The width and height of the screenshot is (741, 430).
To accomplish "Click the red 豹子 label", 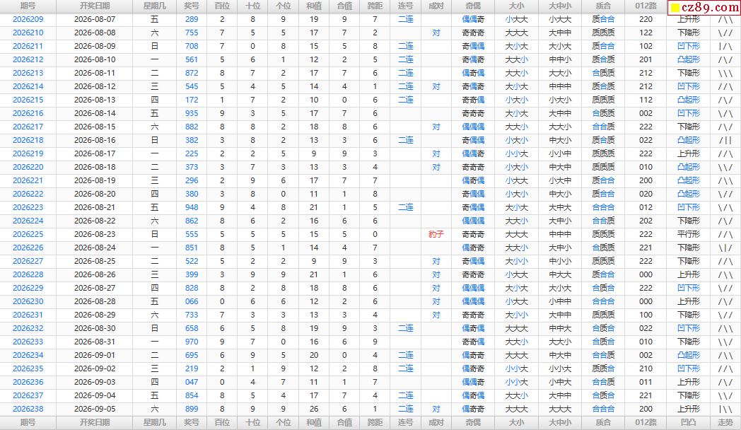I will [436, 234].
